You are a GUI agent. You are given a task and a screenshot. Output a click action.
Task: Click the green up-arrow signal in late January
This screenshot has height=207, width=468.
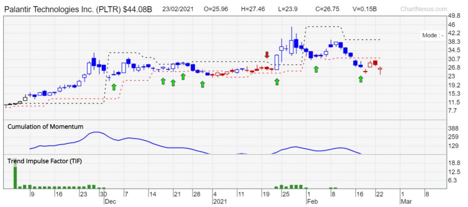pos(277,81)
